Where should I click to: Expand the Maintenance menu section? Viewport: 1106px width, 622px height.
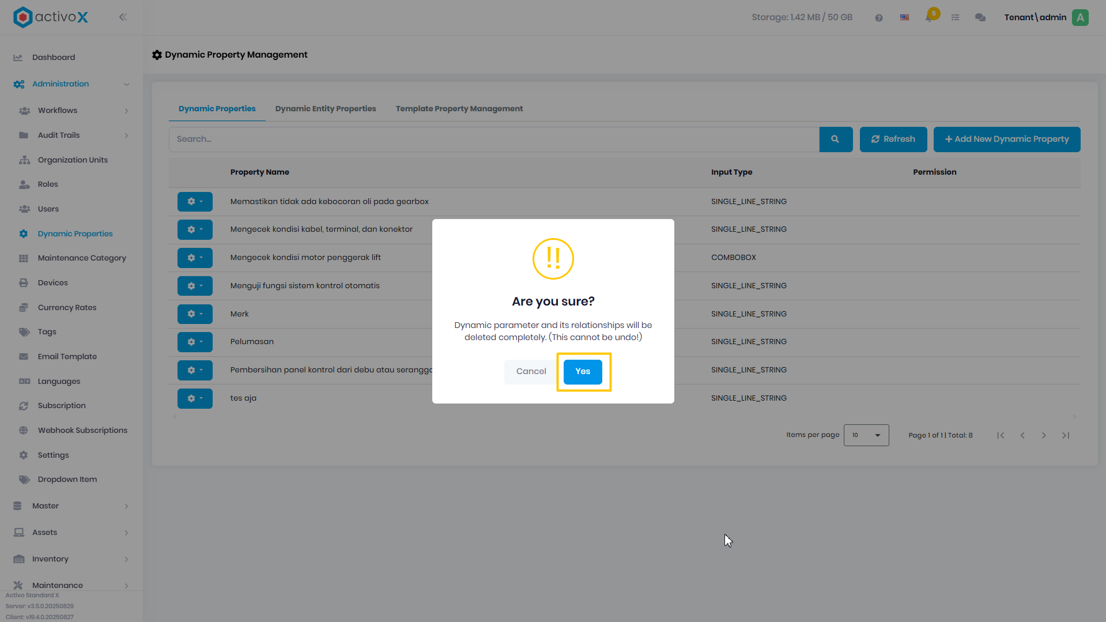pyautogui.click(x=71, y=585)
